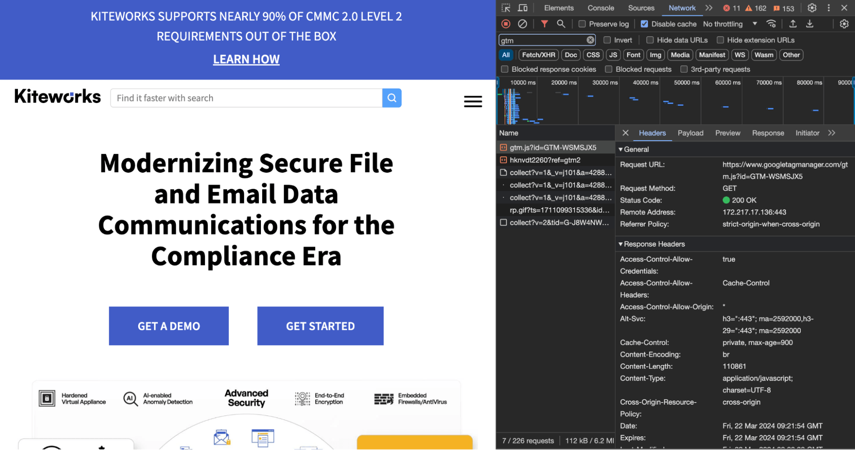The width and height of the screenshot is (855, 450).
Task: Focus the site search input field
Action: click(246, 98)
